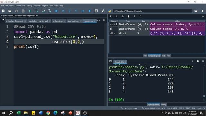This screenshot has height=116, width=206.
Task: Remove all variables in Variable Explorer
Action: click(x=129, y=16)
